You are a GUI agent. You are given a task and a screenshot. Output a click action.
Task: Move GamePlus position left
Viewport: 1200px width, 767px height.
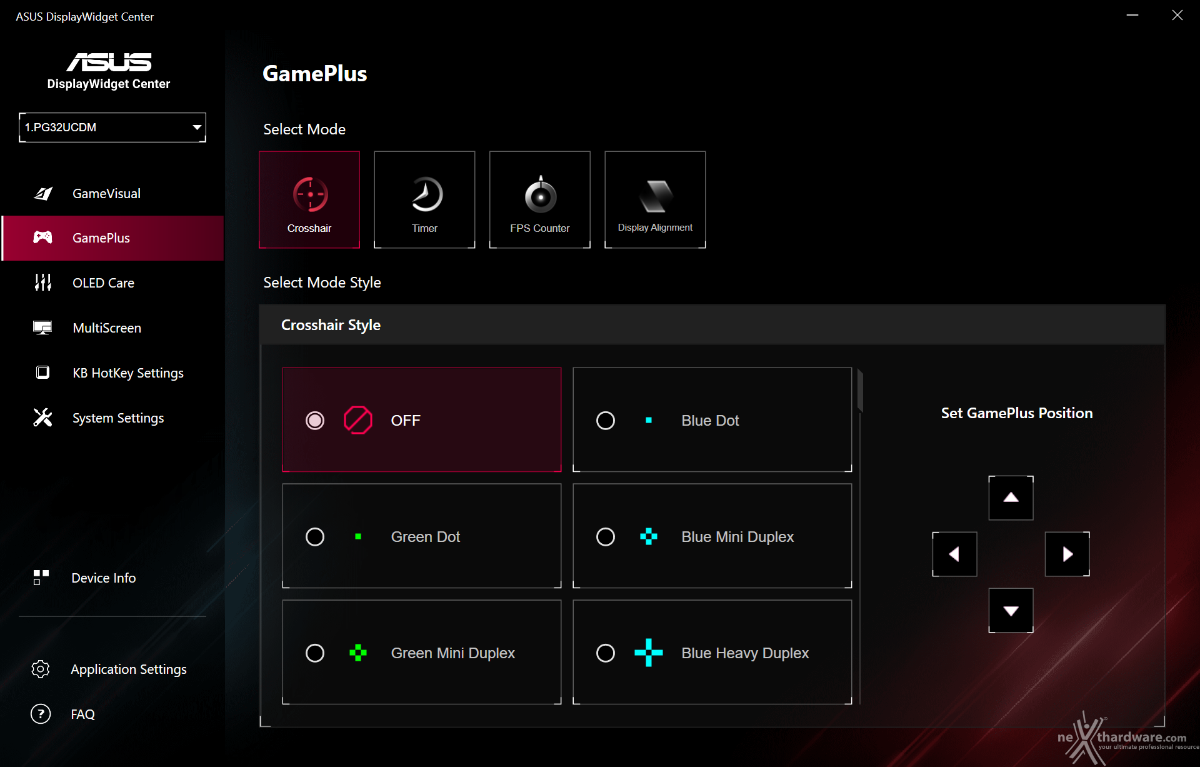(x=954, y=554)
